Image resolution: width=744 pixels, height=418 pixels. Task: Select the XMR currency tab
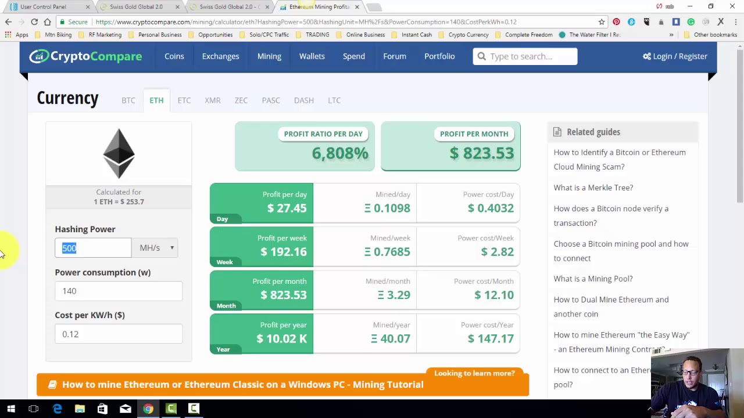point(212,100)
